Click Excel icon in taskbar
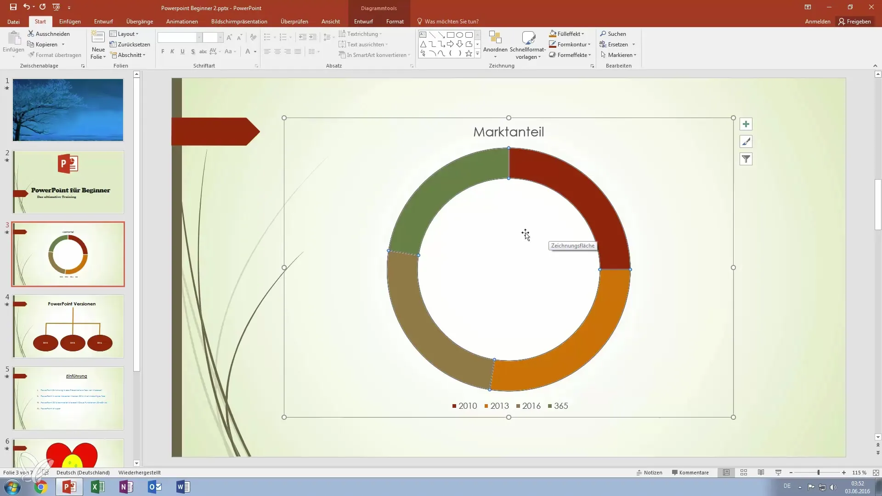The image size is (882, 496). (x=98, y=487)
